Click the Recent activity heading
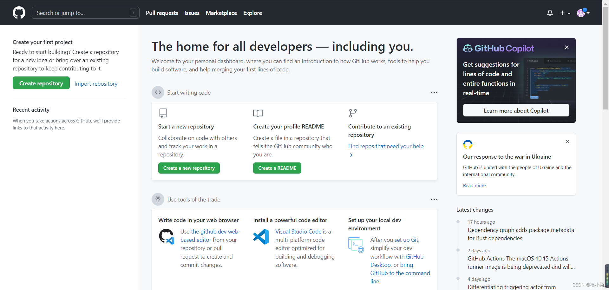Viewport: 609px width, 290px height. click(x=31, y=110)
